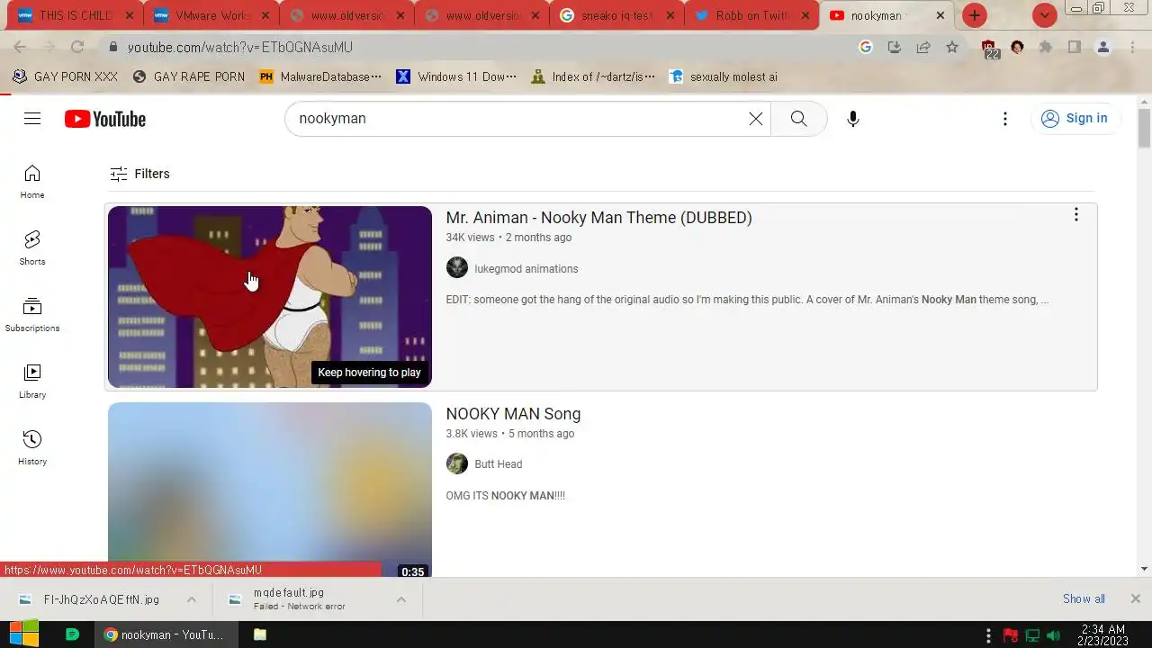Click the nookyman Chrome taskbar button

tap(165, 634)
